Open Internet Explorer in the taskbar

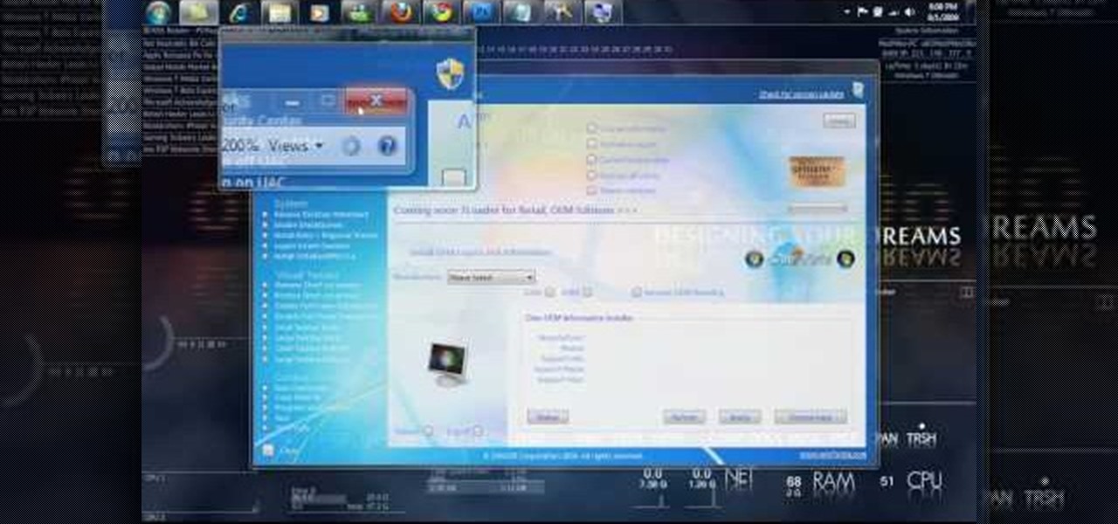click(x=238, y=12)
